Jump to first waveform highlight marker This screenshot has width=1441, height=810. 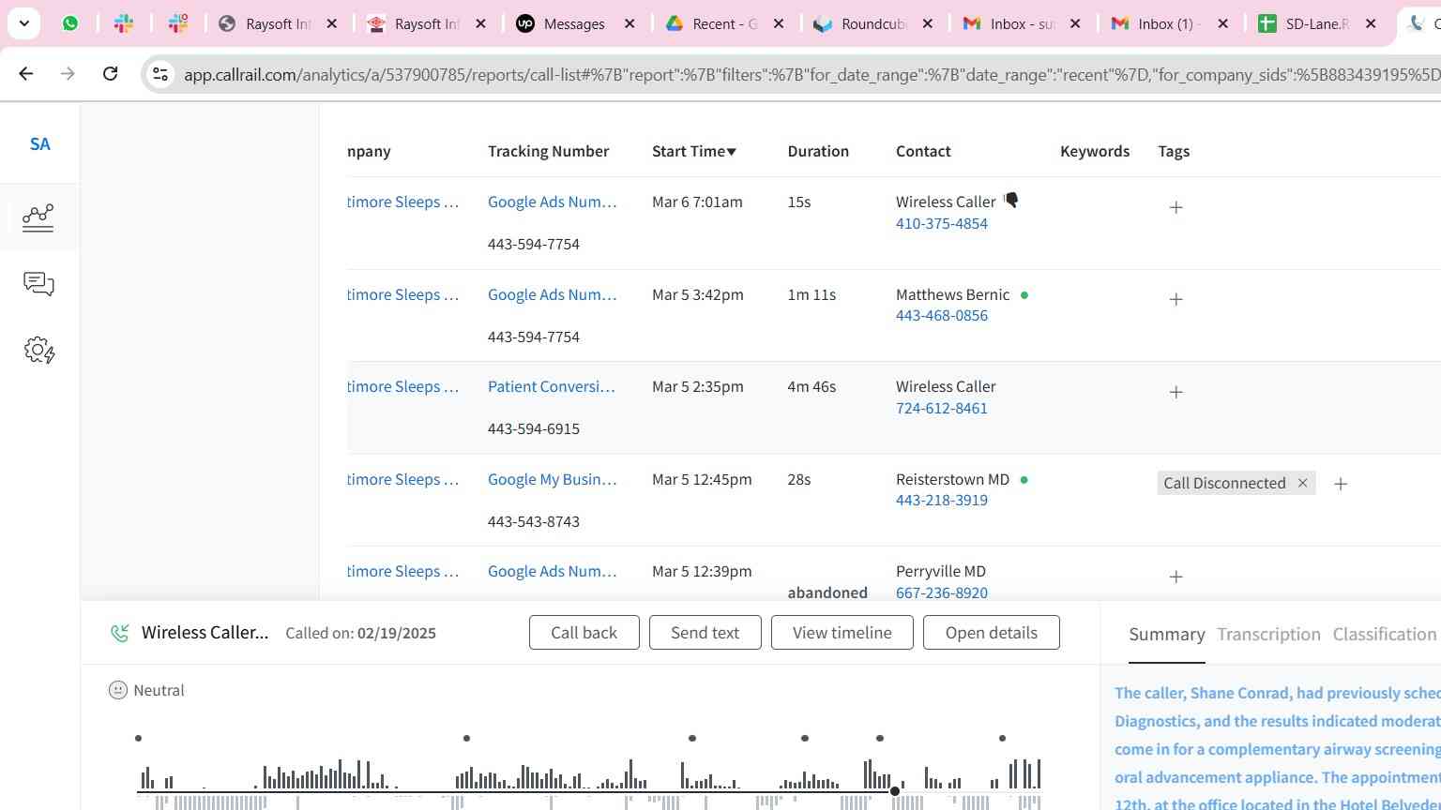[138, 739]
